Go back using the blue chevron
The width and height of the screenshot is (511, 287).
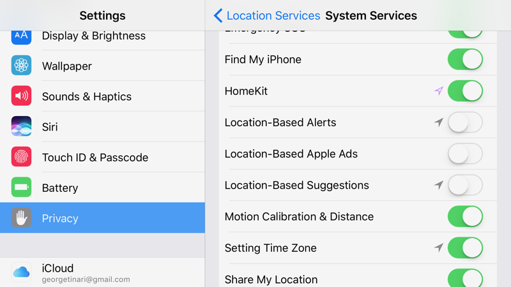click(x=218, y=15)
